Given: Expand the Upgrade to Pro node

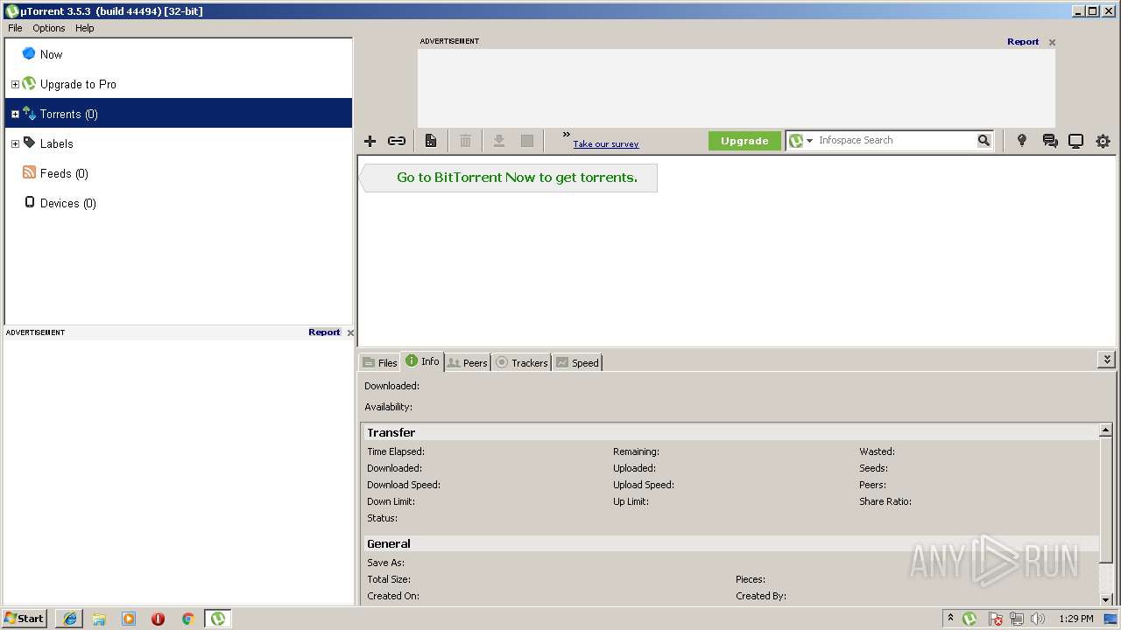Looking at the screenshot, I should coord(15,85).
